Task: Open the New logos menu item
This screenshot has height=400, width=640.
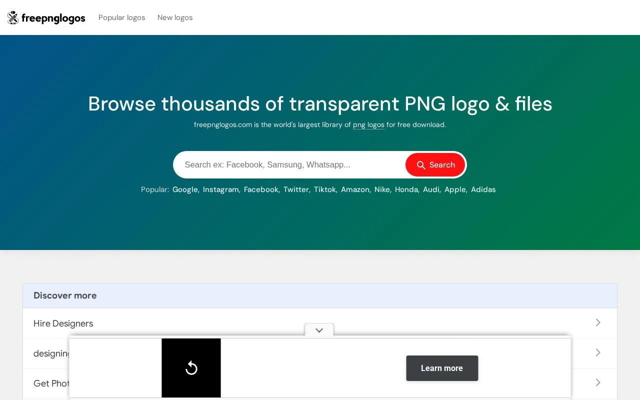Action: pyautogui.click(x=175, y=17)
